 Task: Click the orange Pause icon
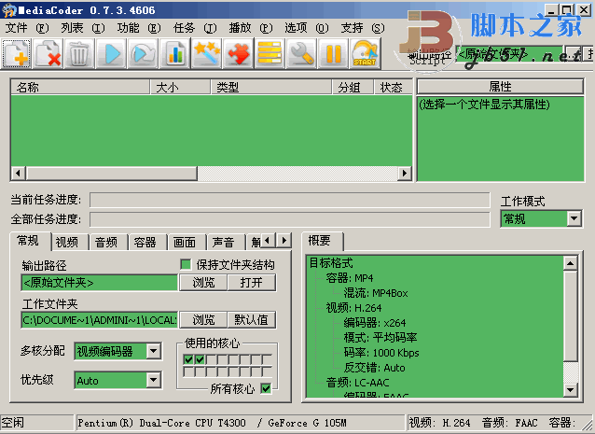point(333,53)
